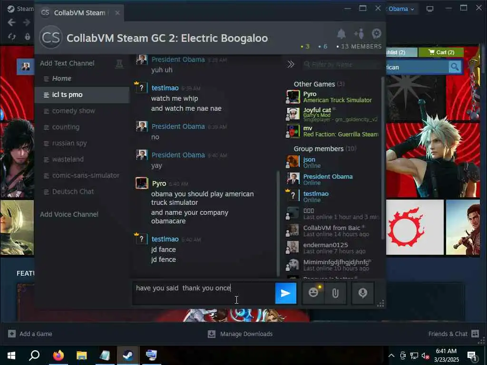
Task: Go back in Steam with the left arrow
Action: pos(11,22)
